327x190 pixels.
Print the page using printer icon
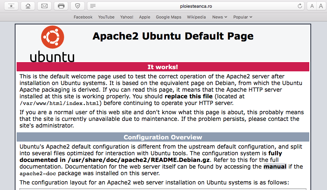click(x=61, y=6)
